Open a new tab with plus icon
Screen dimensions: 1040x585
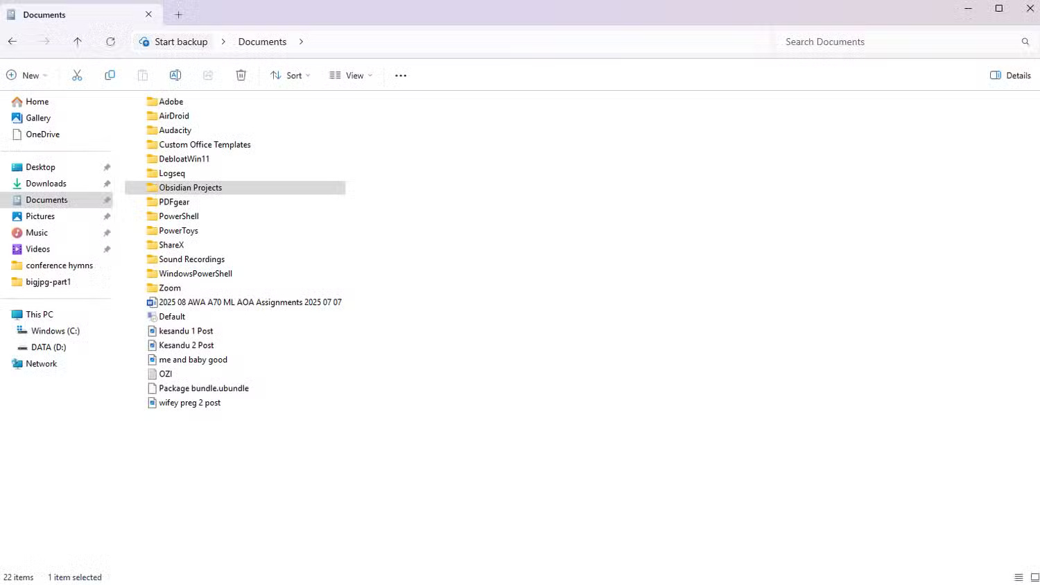point(178,15)
